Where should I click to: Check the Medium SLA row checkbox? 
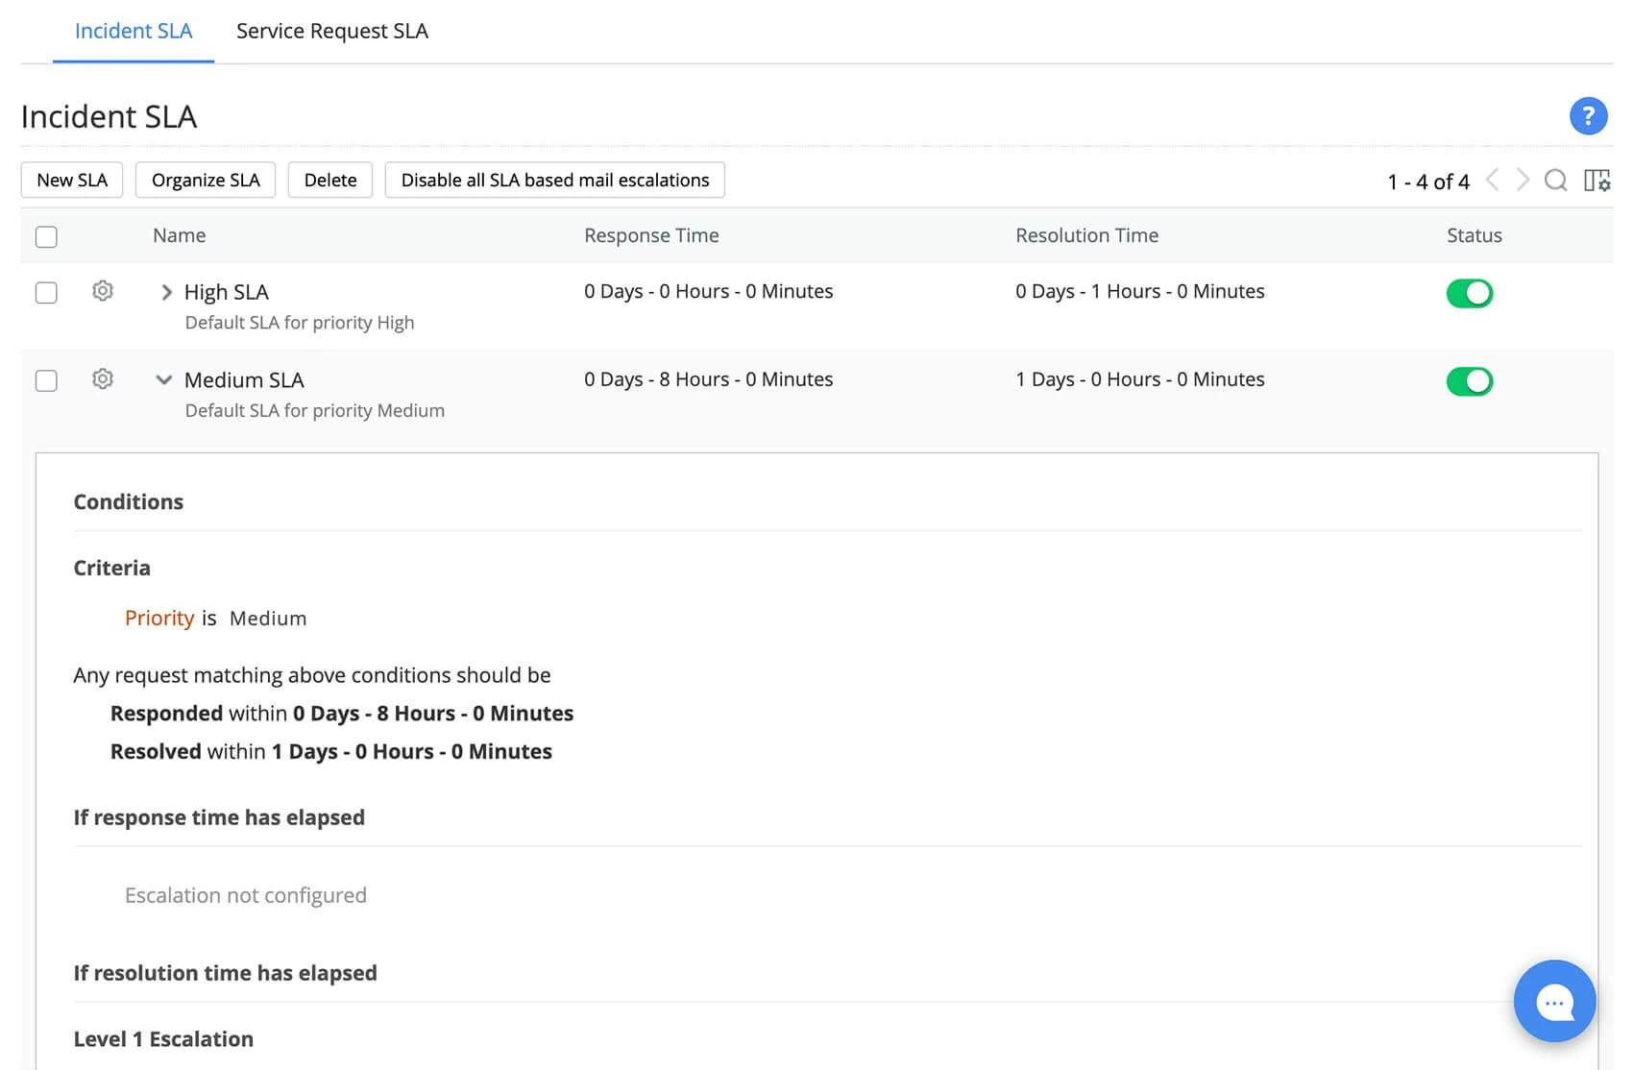46,381
